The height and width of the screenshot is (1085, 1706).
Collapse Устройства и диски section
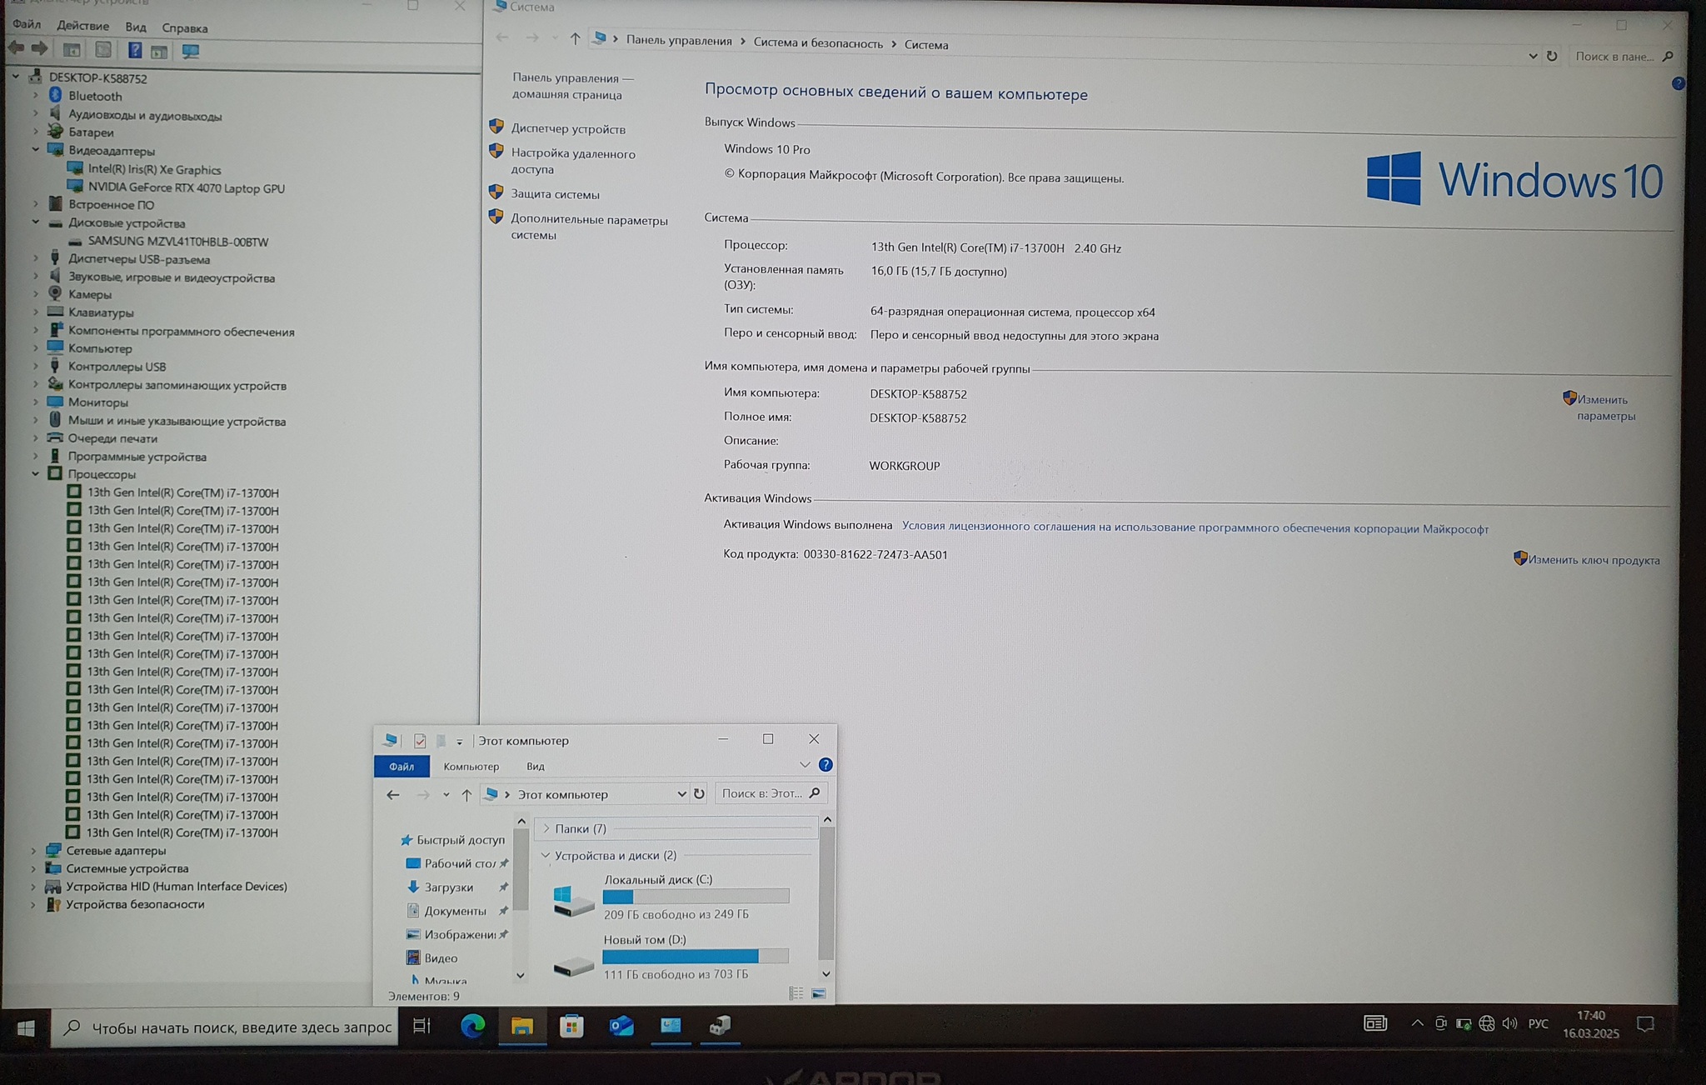(546, 855)
